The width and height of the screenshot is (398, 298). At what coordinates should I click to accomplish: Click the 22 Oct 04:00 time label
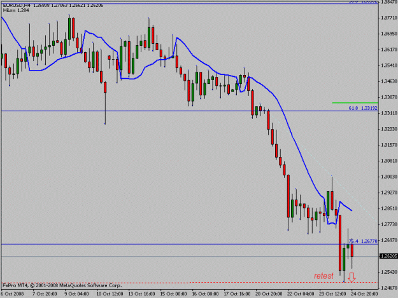[x=301, y=294]
